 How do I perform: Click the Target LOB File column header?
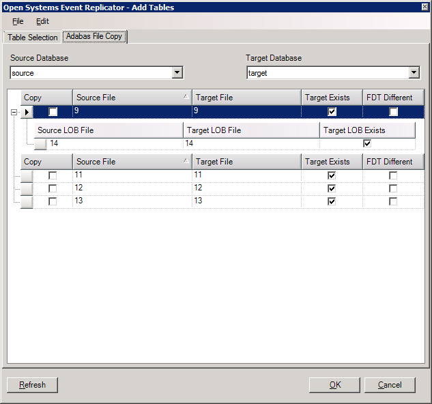click(252, 130)
